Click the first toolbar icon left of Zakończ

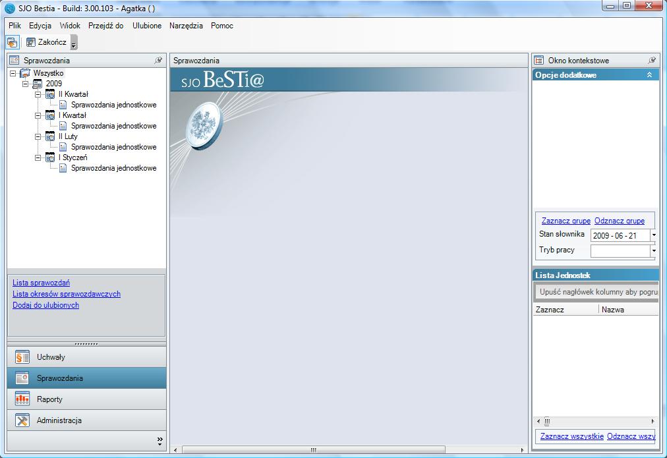pyautogui.click(x=12, y=42)
